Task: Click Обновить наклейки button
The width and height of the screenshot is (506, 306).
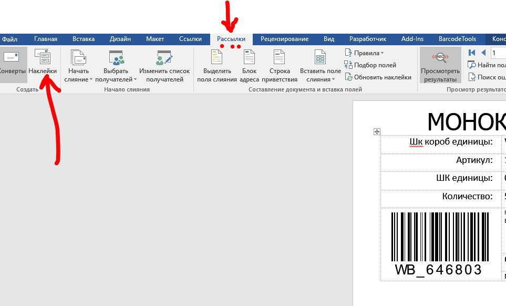Action: (x=378, y=77)
